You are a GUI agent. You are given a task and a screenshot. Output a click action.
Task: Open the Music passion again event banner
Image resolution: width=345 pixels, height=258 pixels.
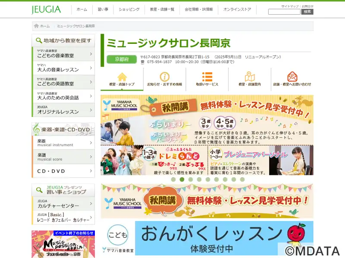[x=63, y=244]
